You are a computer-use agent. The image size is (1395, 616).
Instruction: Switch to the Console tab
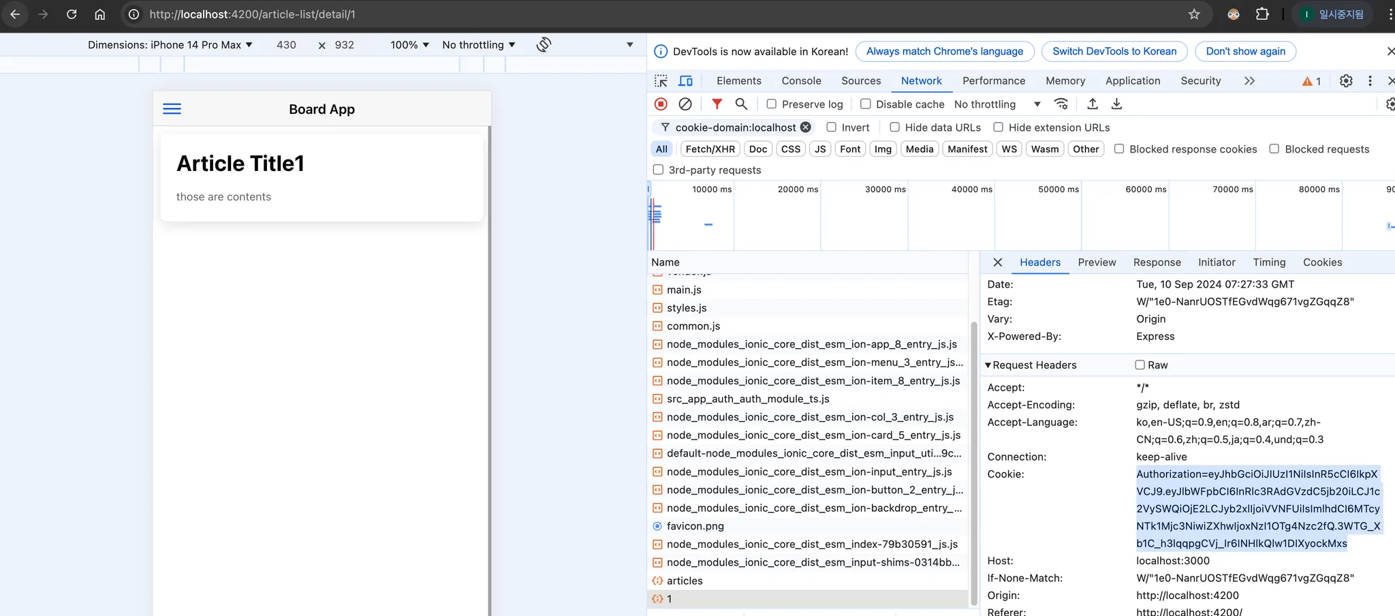[801, 81]
